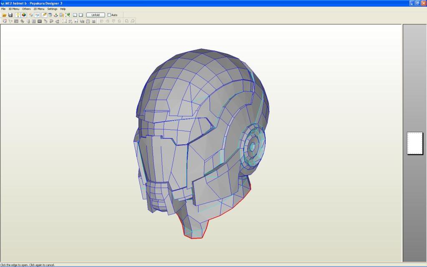
Task: Open the Settings menu
Action: (52, 9)
